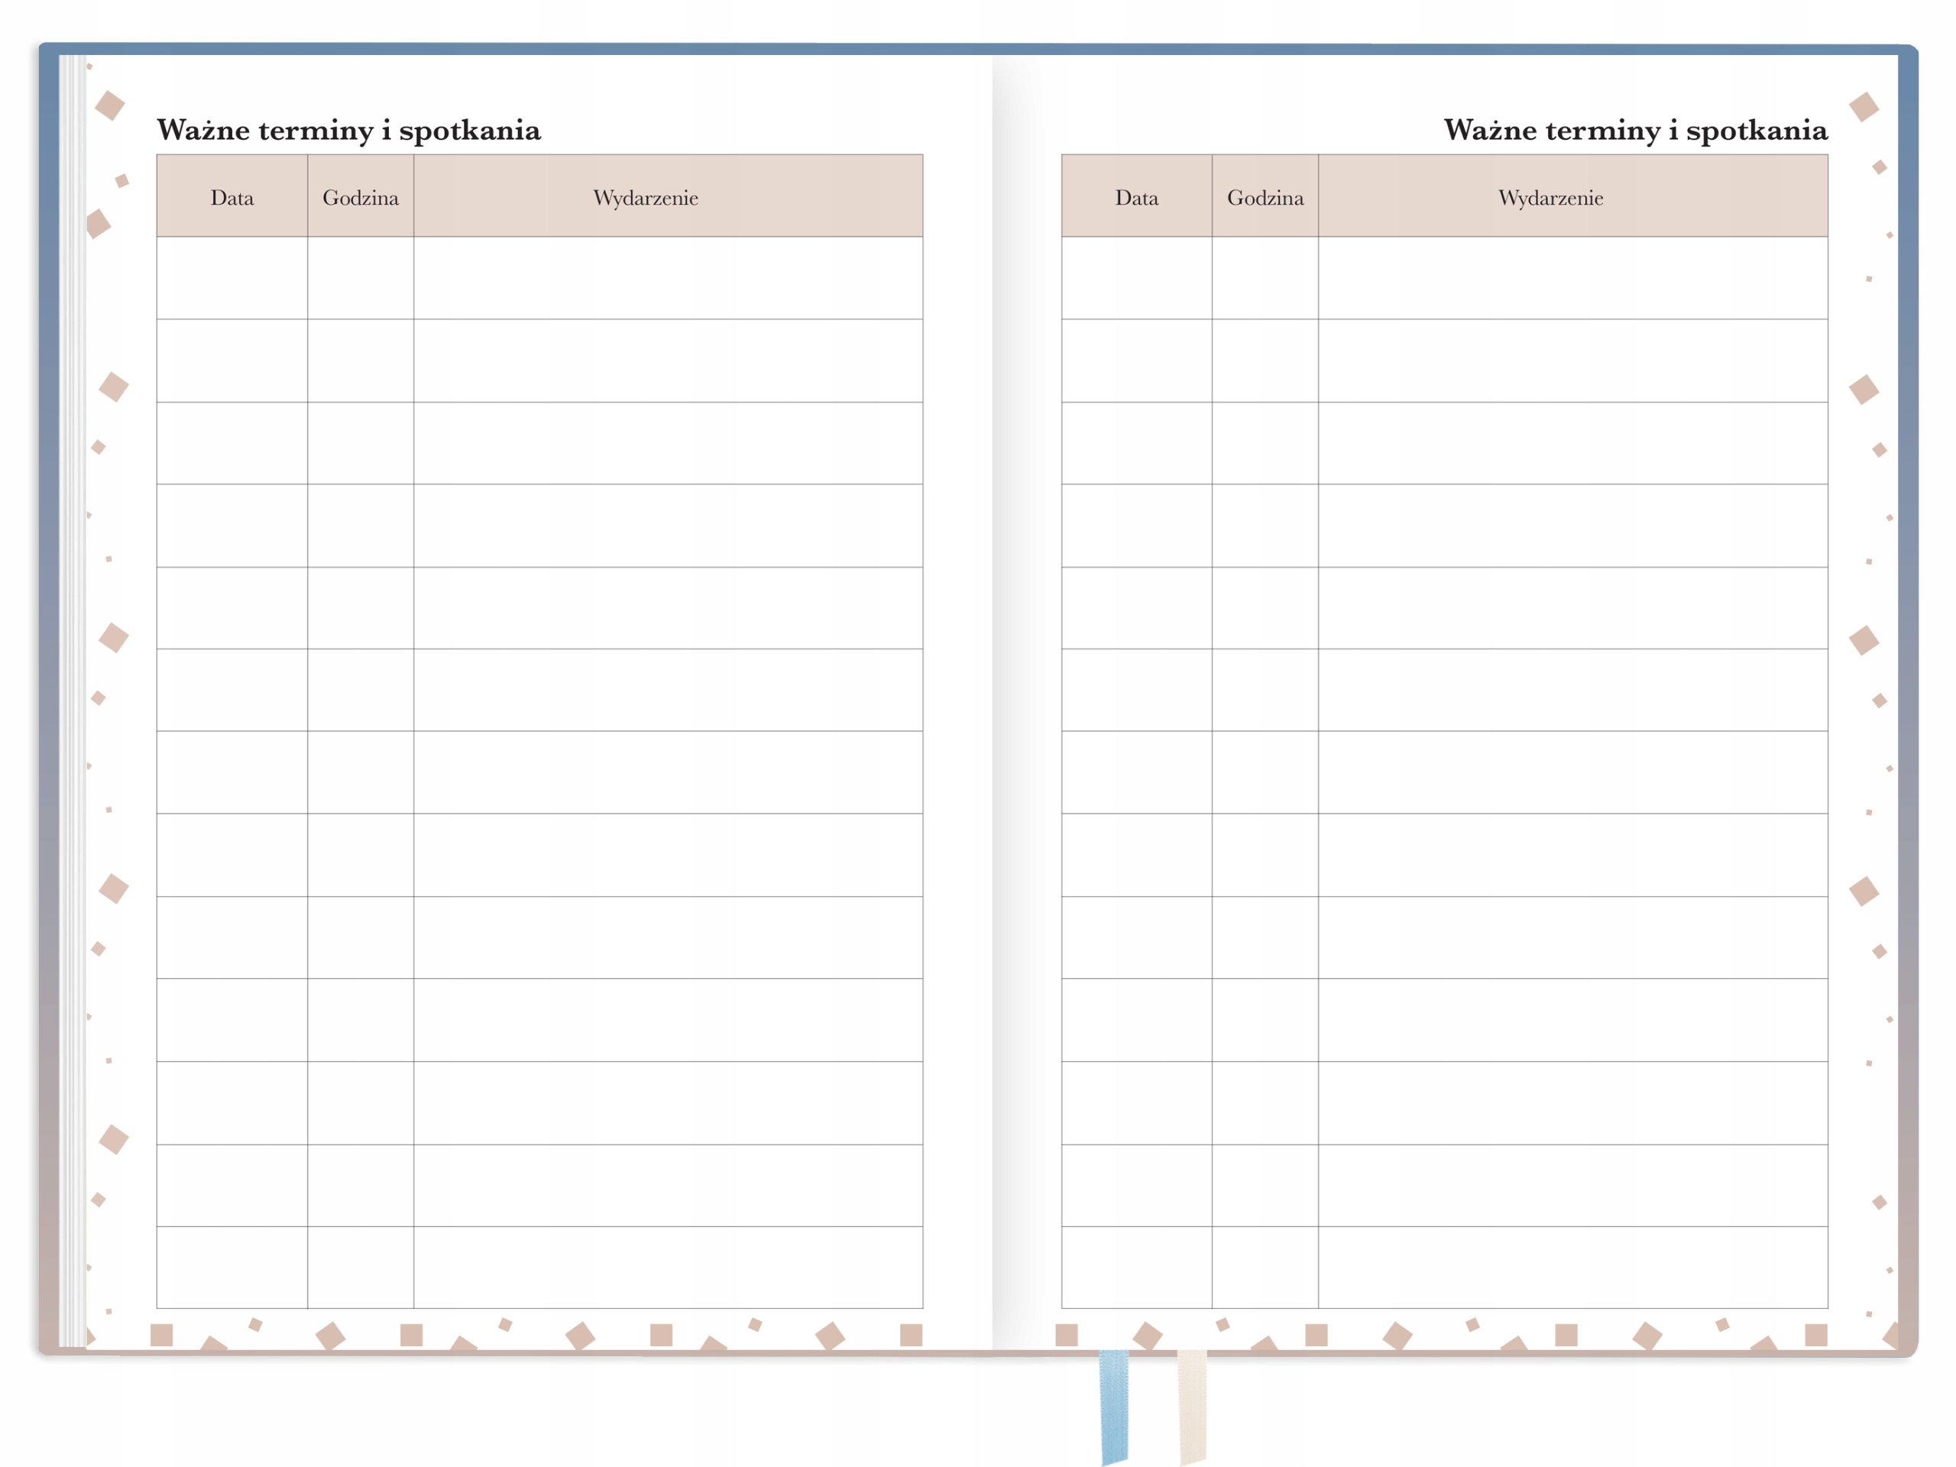Click the right page title 'Ważne terminy i spotkania'
The width and height of the screenshot is (1956, 1467).
[x=1635, y=130]
